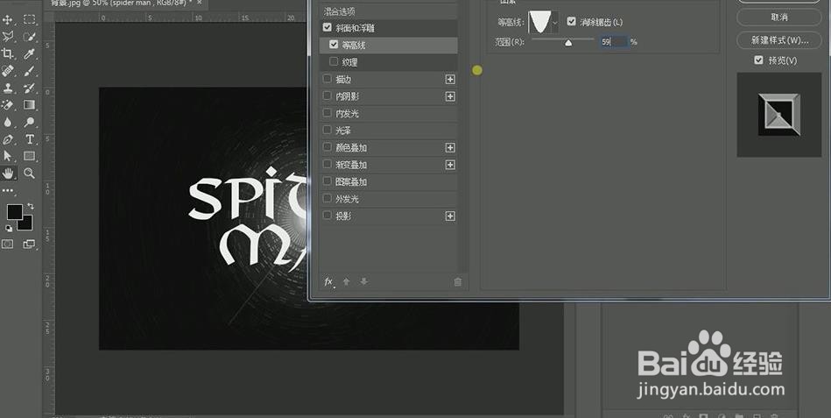Select the Quick Selection tool
Image resolution: width=831 pixels, height=418 pixels.
[x=30, y=37]
